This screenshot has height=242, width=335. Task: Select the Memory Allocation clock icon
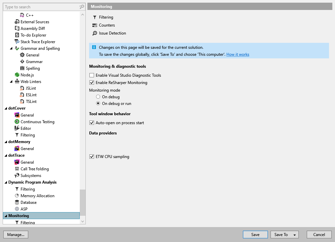(17, 196)
